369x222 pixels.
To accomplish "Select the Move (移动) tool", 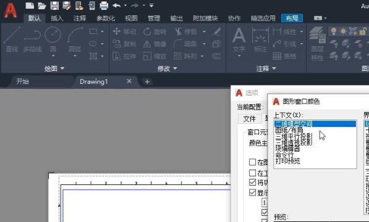I will [124, 31].
